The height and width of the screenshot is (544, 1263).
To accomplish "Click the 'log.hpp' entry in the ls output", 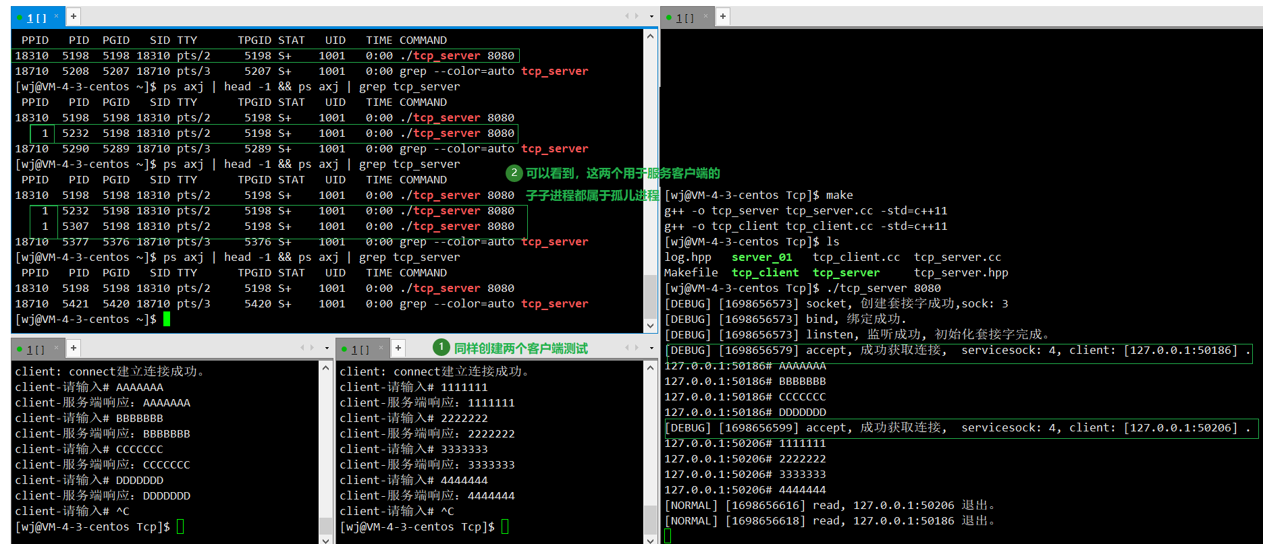I will tap(688, 258).
